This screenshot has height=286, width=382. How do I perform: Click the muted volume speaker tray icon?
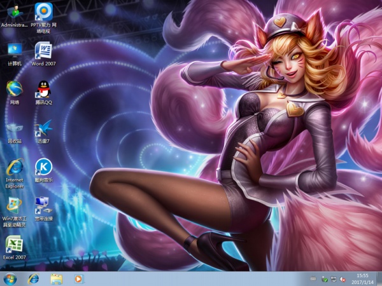coord(343,279)
